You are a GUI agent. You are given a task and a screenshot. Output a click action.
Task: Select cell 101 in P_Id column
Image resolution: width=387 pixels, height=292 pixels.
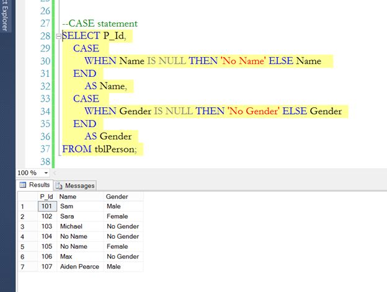(x=47, y=206)
